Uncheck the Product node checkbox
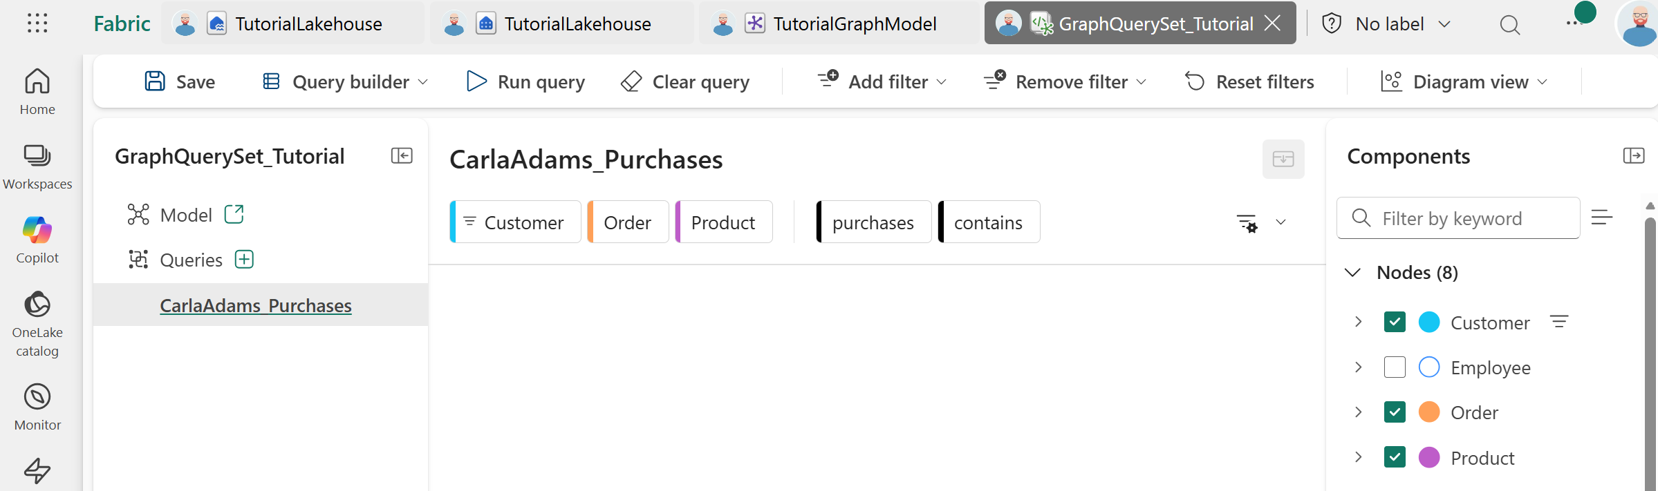This screenshot has width=1658, height=491. click(x=1395, y=457)
